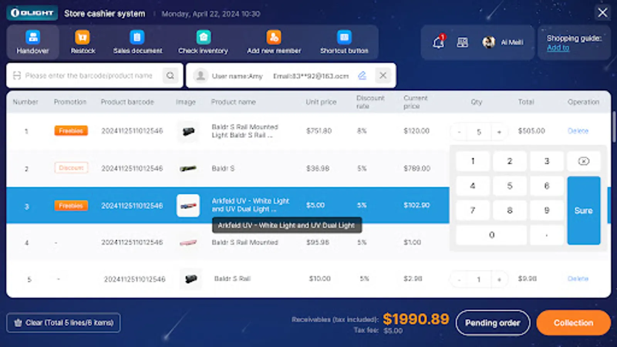Clear the cart of all 5 lines
The width and height of the screenshot is (617, 347).
tap(64, 323)
